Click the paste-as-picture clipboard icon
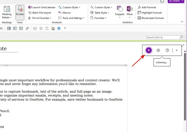 tap(53, 28)
